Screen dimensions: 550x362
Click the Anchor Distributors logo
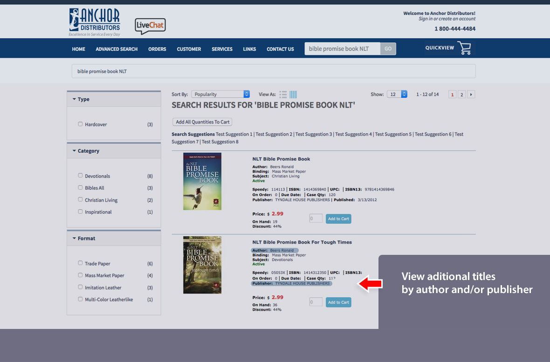pos(95,22)
